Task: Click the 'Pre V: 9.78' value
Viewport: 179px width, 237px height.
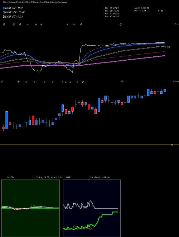Action: [140, 11]
